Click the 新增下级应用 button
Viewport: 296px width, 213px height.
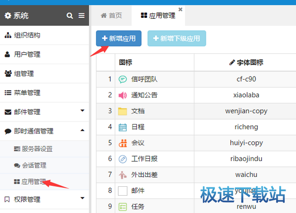click(x=177, y=39)
